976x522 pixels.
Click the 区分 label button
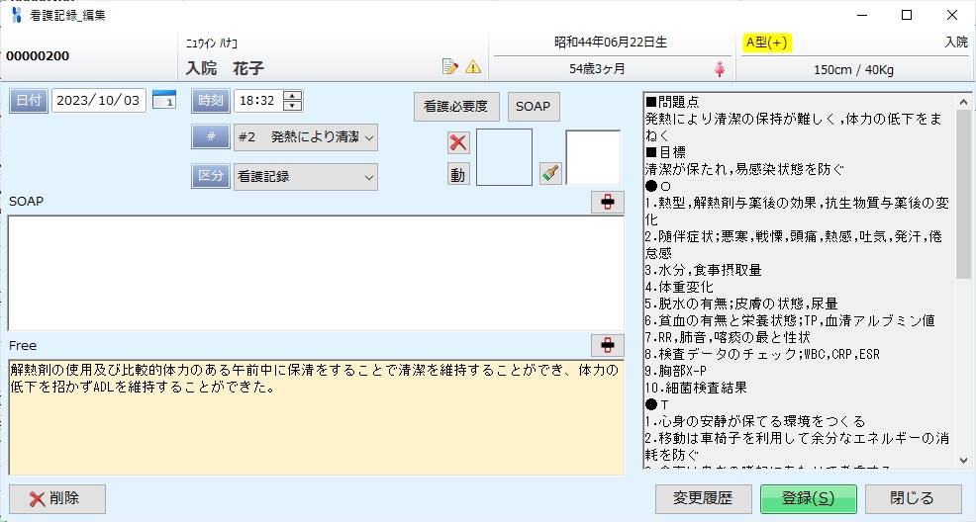(x=211, y=176)
